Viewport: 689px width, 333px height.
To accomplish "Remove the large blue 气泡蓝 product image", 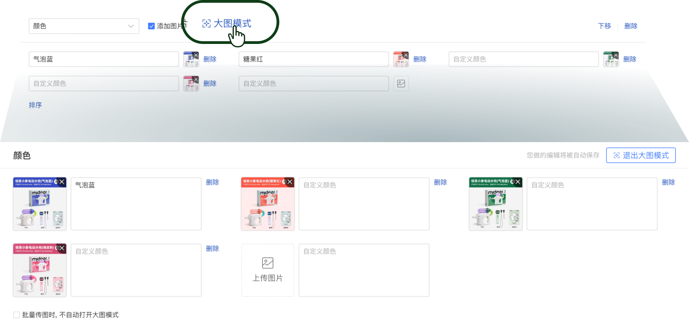I will (62, 182).
